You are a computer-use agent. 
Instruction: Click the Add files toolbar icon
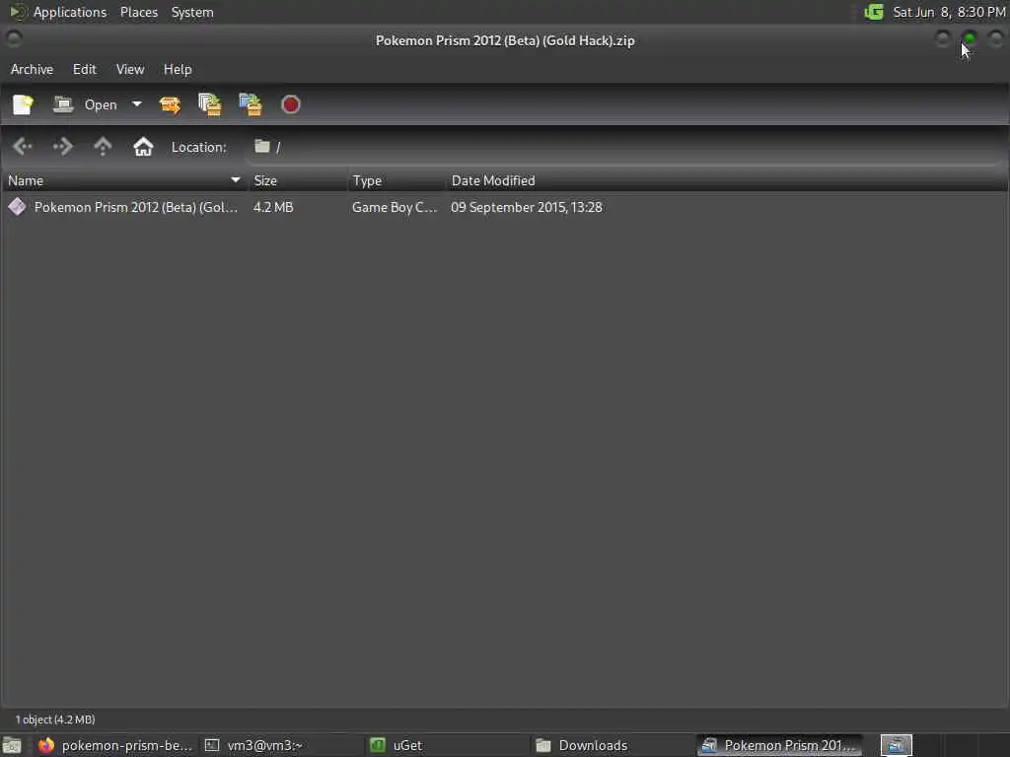[x=210, y=104]
